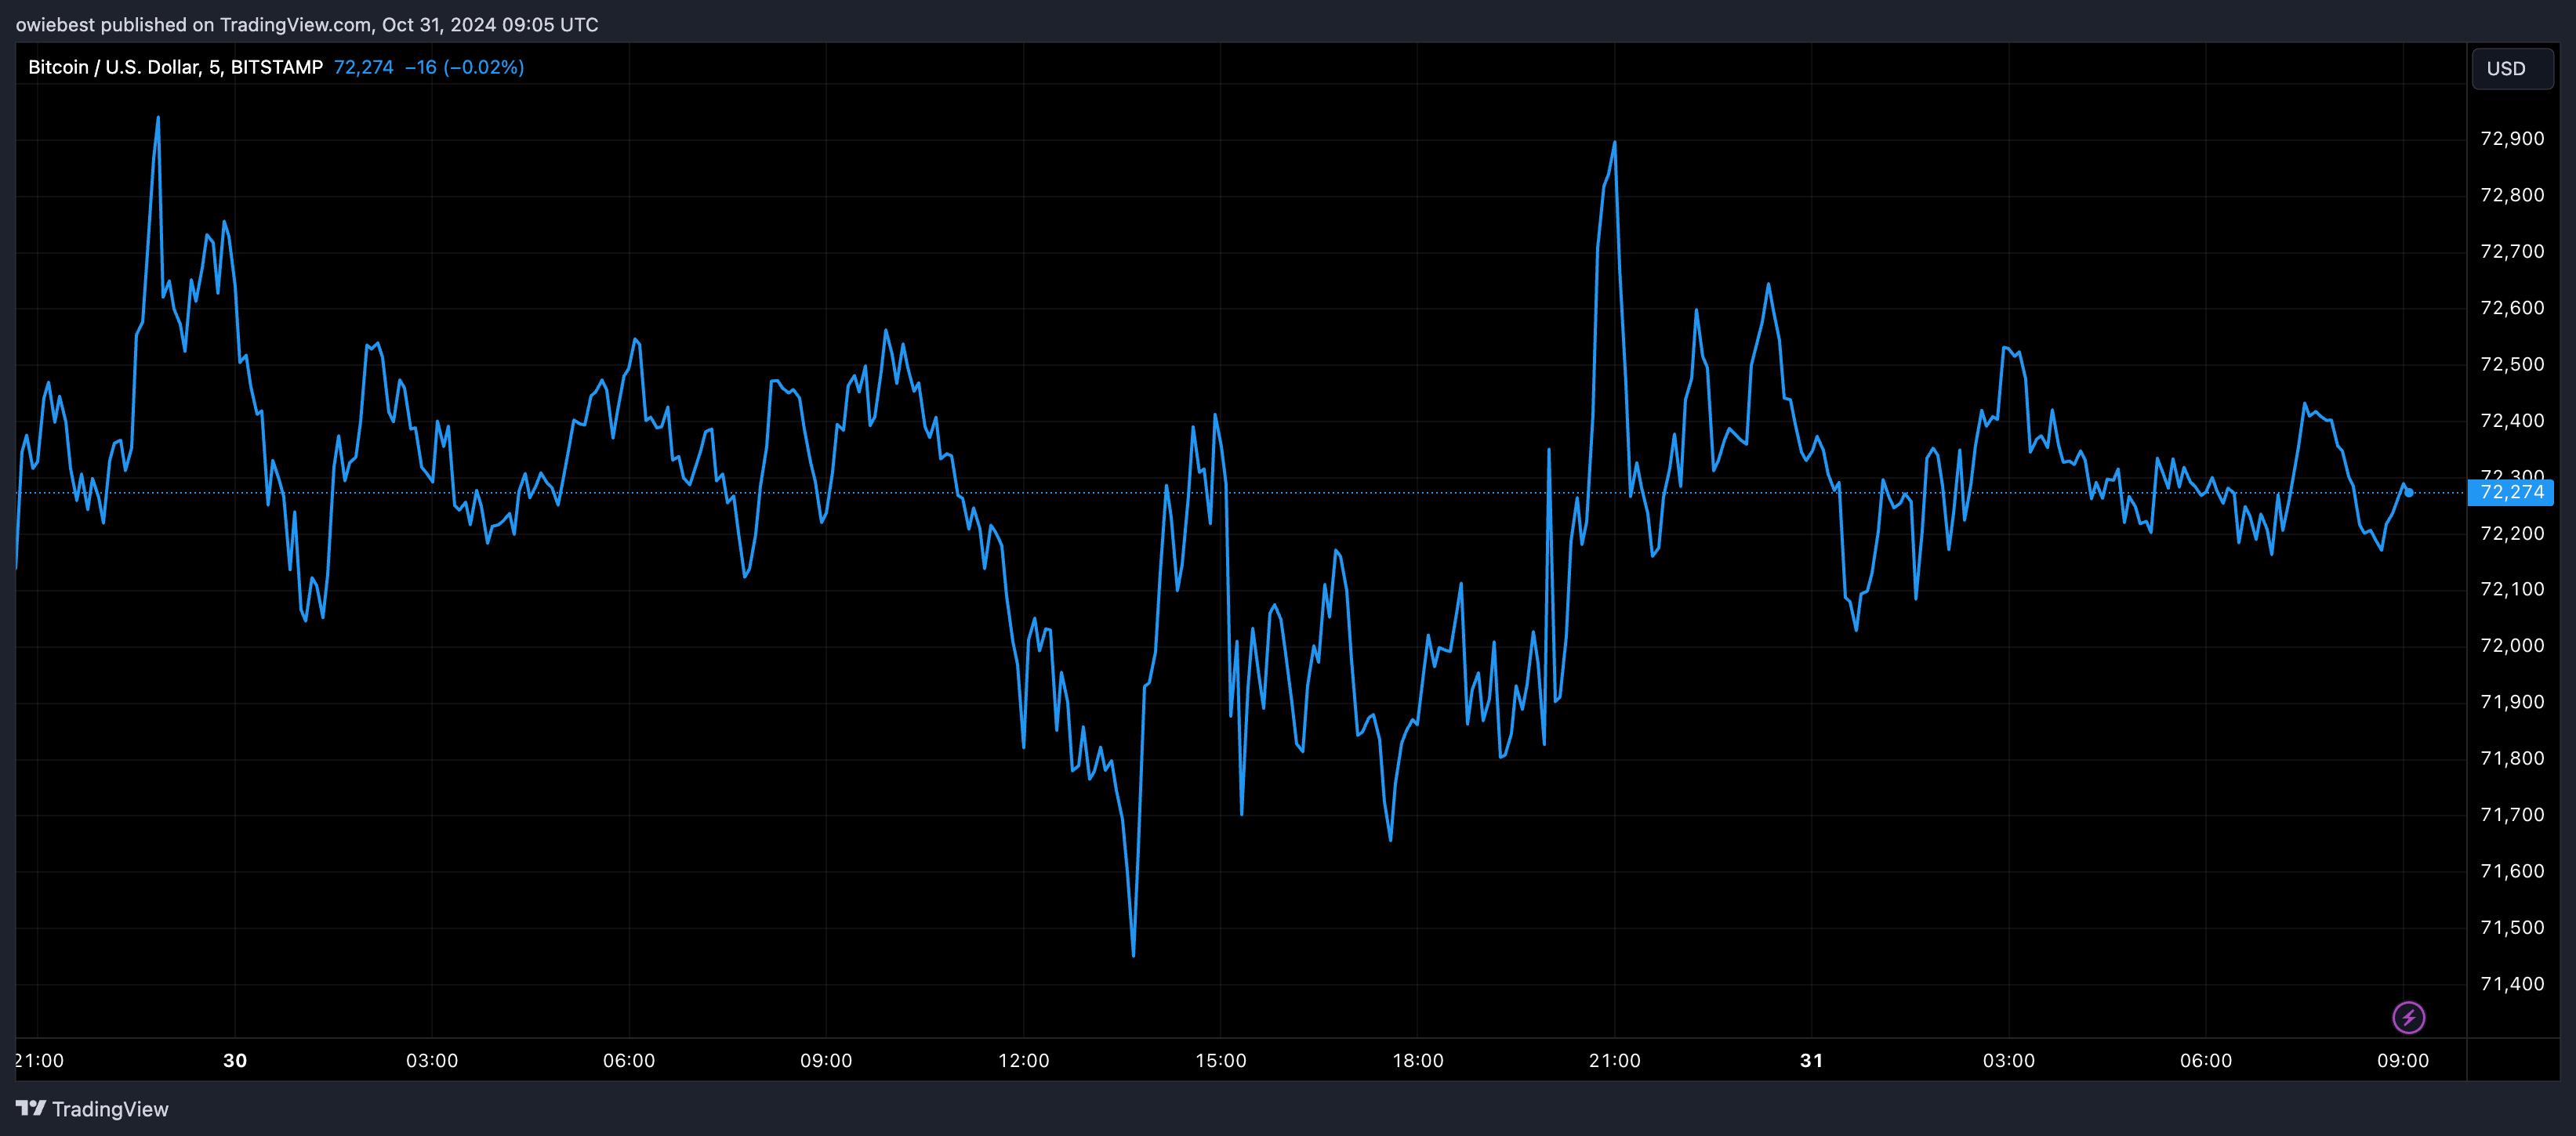The image size is (2576, 1136).
Task: Click the price change value −16 (−0.02%)
Action: coord(464,68)
